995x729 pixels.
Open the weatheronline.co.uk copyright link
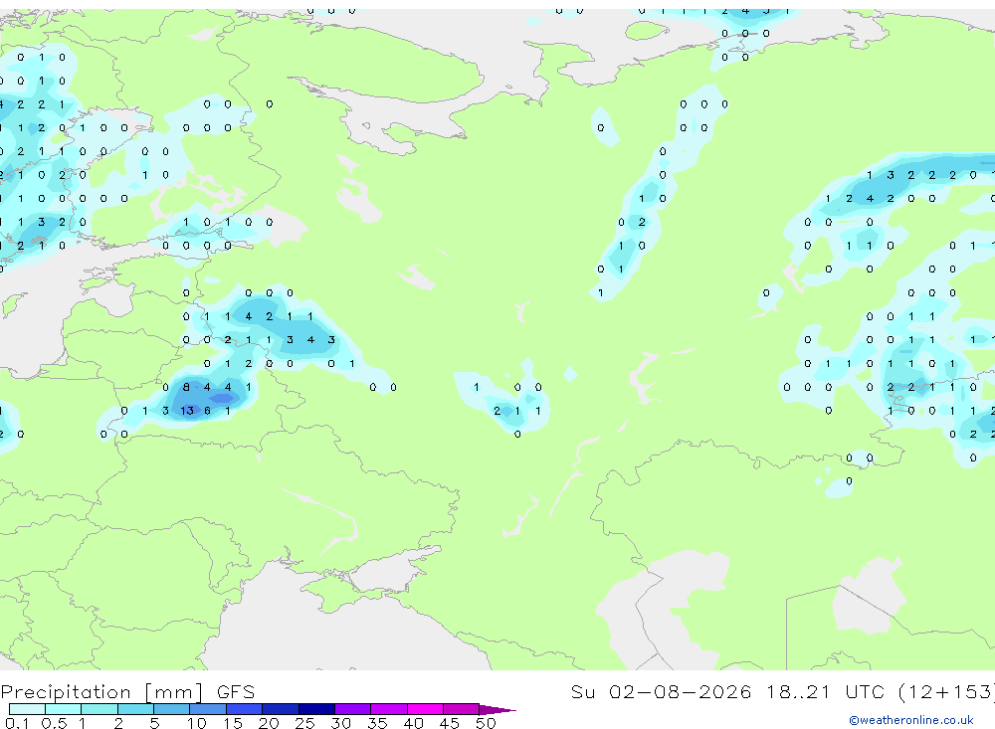coord(911,720)
